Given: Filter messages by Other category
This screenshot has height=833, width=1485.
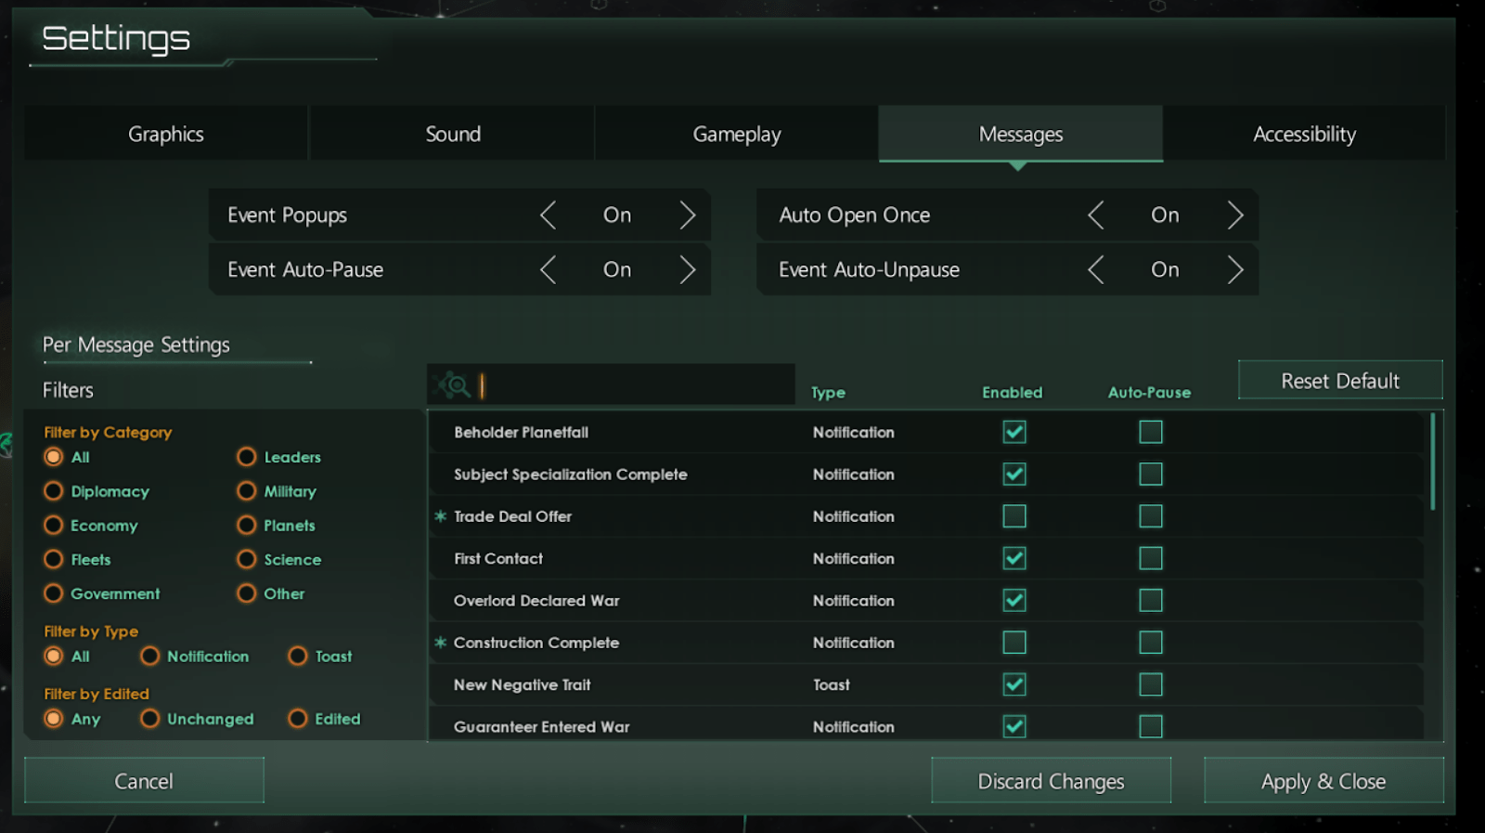Looking at the screenshot, I should click(246, 593).
